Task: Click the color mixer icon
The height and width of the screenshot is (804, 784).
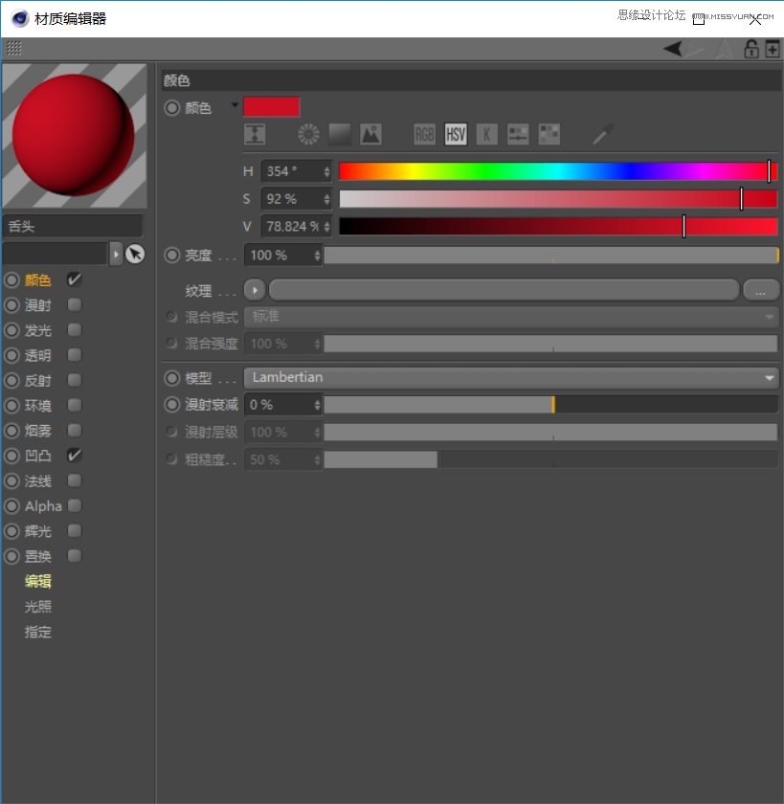Action: tap(517, 134)
